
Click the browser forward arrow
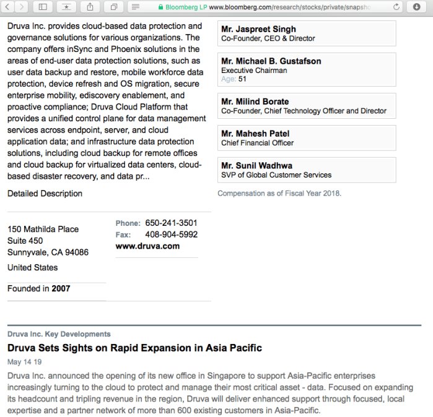pos(21,7)
